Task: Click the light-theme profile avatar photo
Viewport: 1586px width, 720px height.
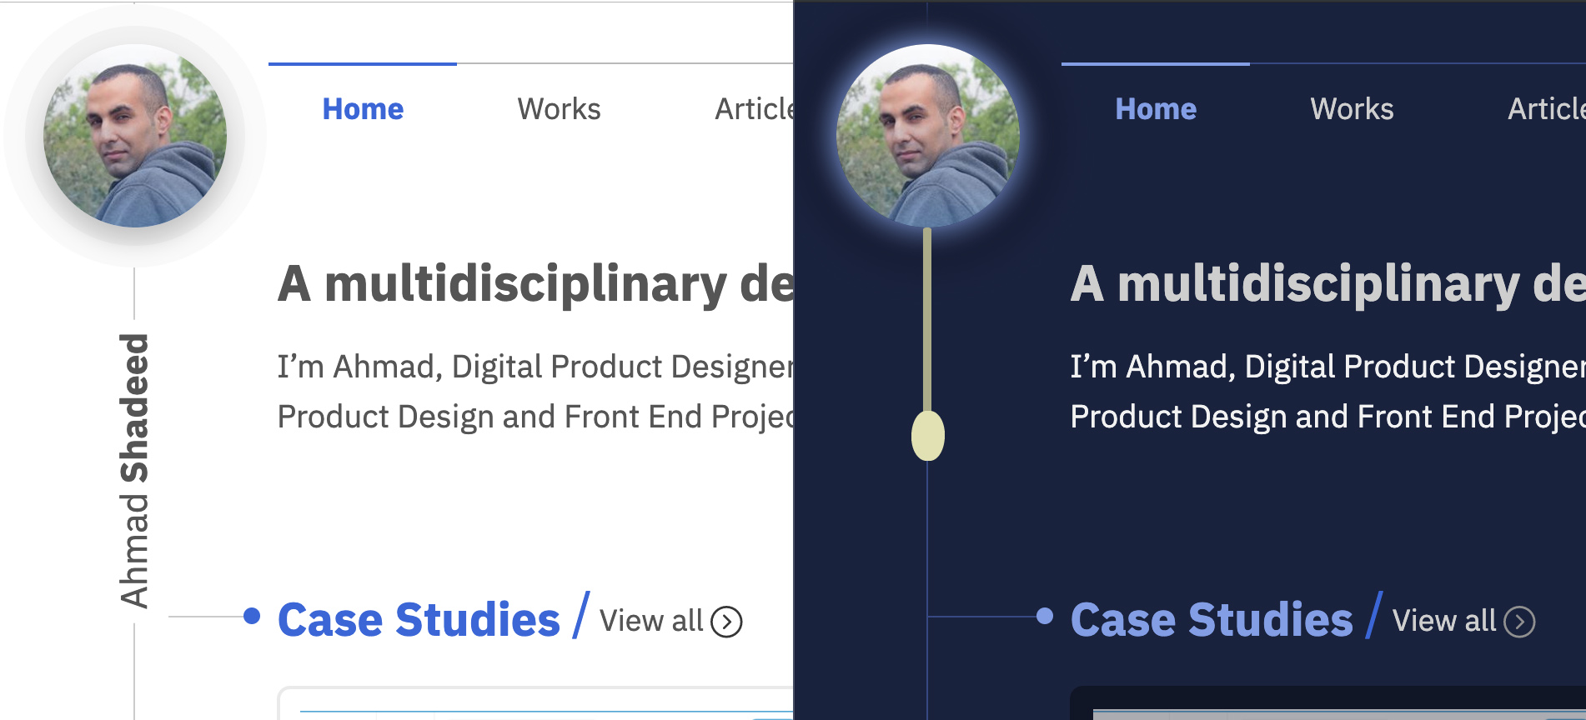Action: 135,136
